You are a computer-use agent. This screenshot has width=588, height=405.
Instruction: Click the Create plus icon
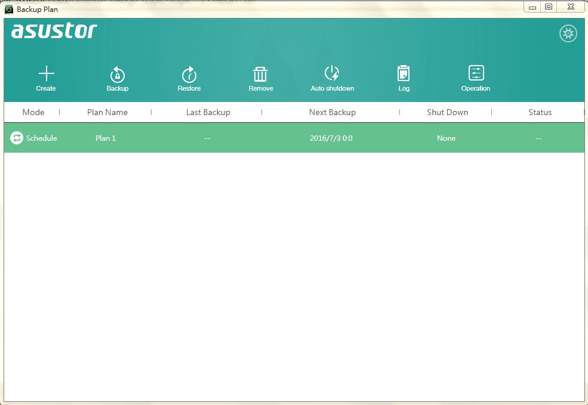point(46,74)
